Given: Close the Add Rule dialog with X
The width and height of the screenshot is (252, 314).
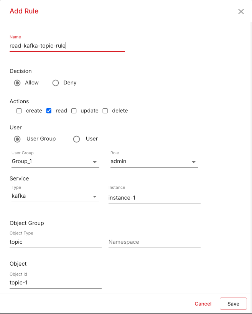Looking at the screenshot, I should pos(241,12).
